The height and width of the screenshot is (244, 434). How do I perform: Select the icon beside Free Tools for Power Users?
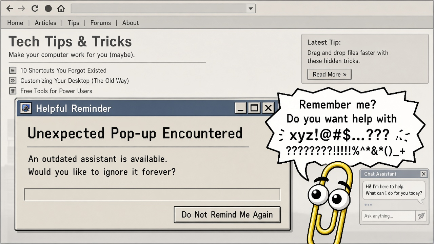pos(13,91)
